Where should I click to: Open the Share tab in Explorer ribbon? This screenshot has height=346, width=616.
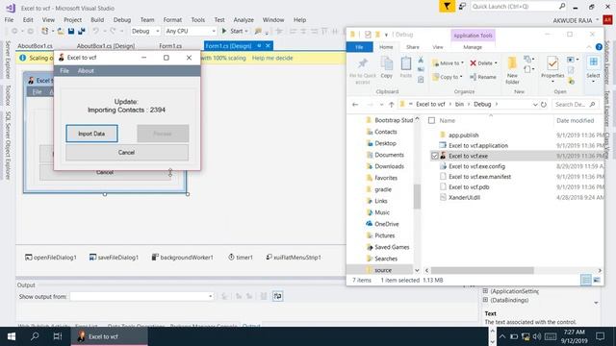(x=413, y=47)
